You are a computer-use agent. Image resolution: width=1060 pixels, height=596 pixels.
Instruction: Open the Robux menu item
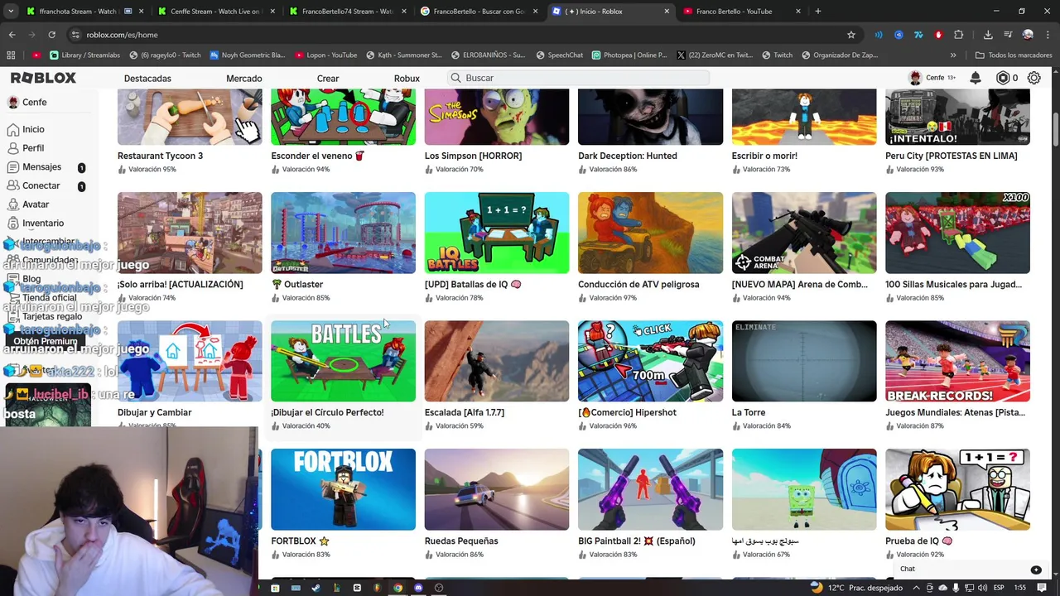pos(407,79)
